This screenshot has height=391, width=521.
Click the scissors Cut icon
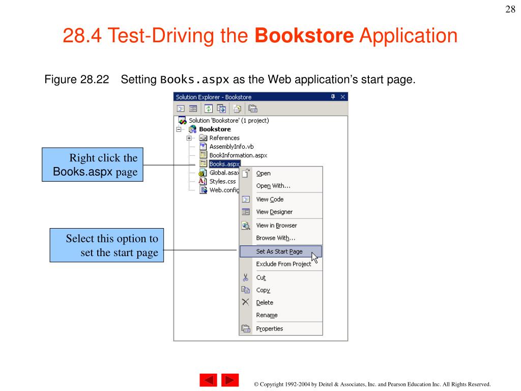pos(246,277)
